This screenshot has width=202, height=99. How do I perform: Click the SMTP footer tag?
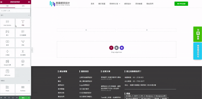[136, 96]
